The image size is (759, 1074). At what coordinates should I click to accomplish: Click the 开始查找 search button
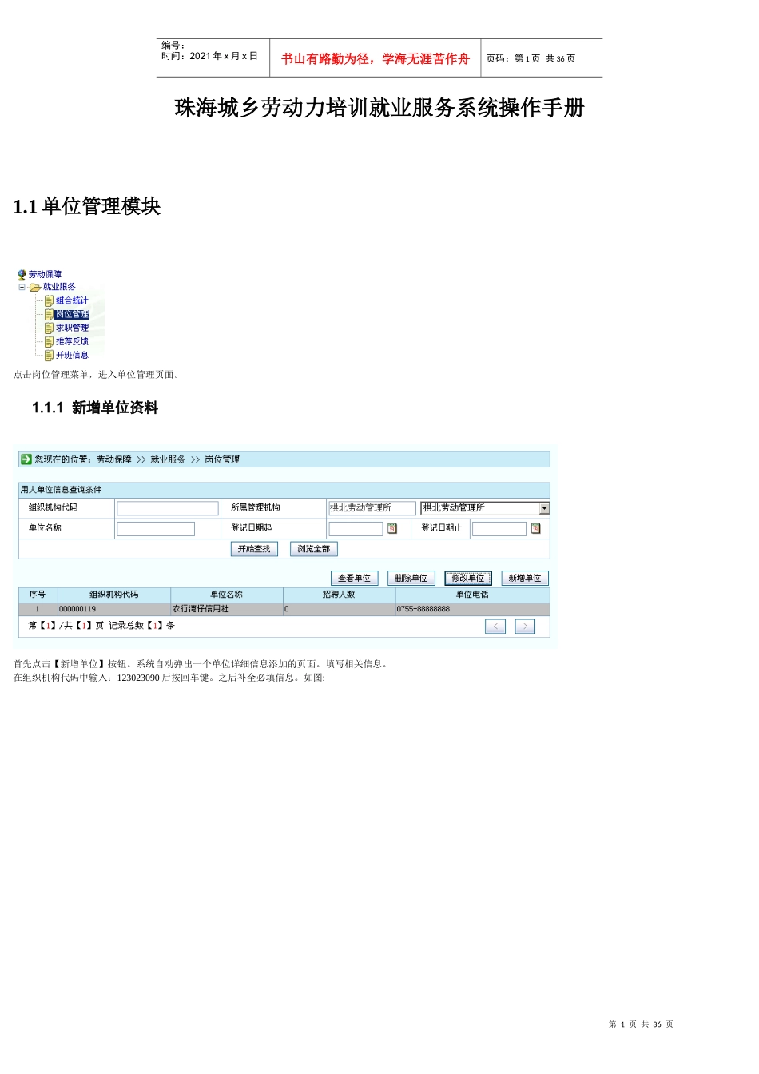pos(254,550)
